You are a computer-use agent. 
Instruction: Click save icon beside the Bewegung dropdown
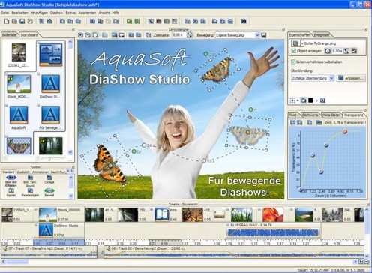pos(263,35)
